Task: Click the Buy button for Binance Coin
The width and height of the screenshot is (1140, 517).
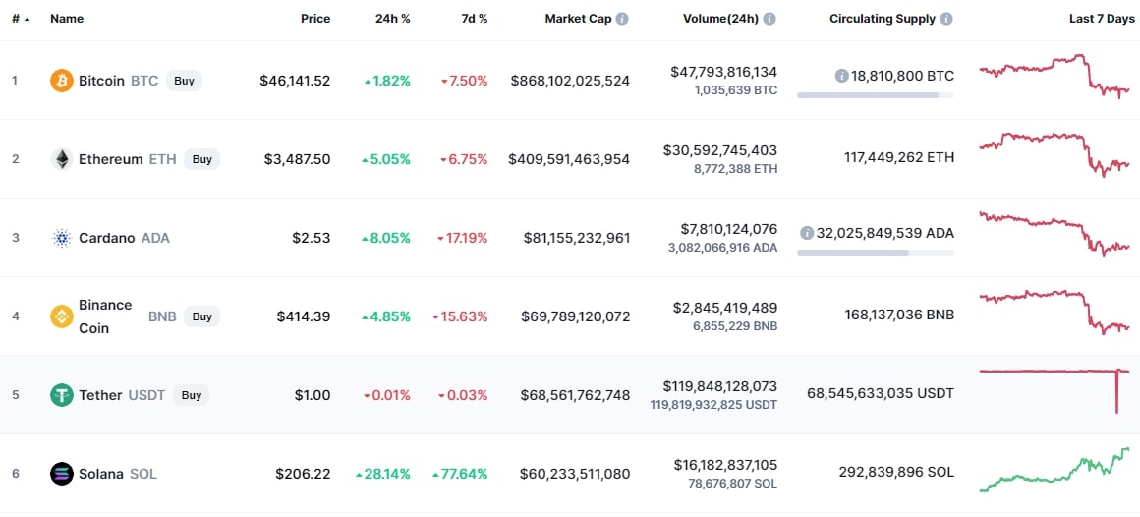Action: tap(202, 316)
